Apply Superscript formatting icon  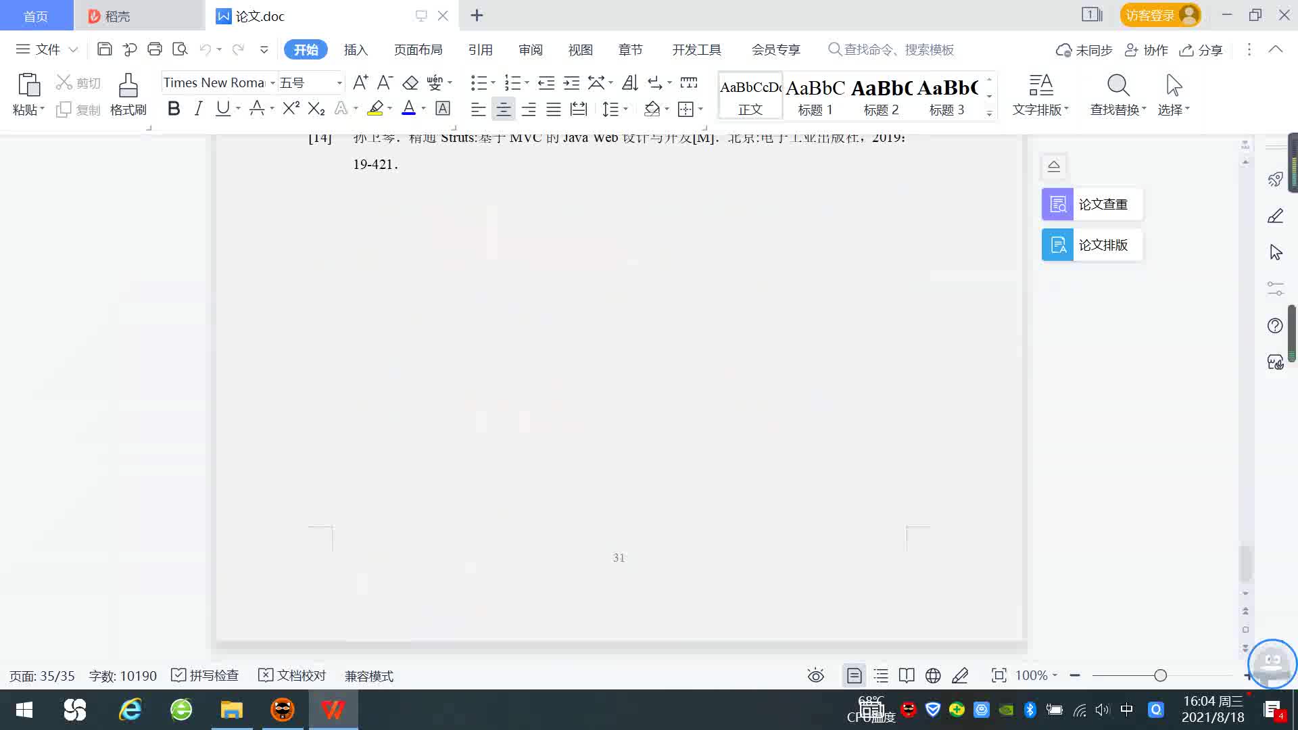tap(291, 108)
